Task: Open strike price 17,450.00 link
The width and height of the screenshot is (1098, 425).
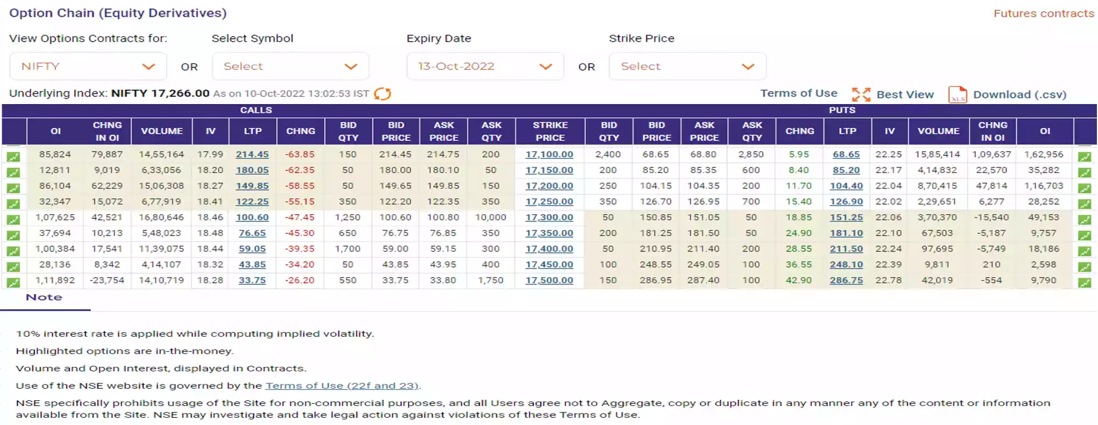Action: pyautogui.click(x=549, y=265)
